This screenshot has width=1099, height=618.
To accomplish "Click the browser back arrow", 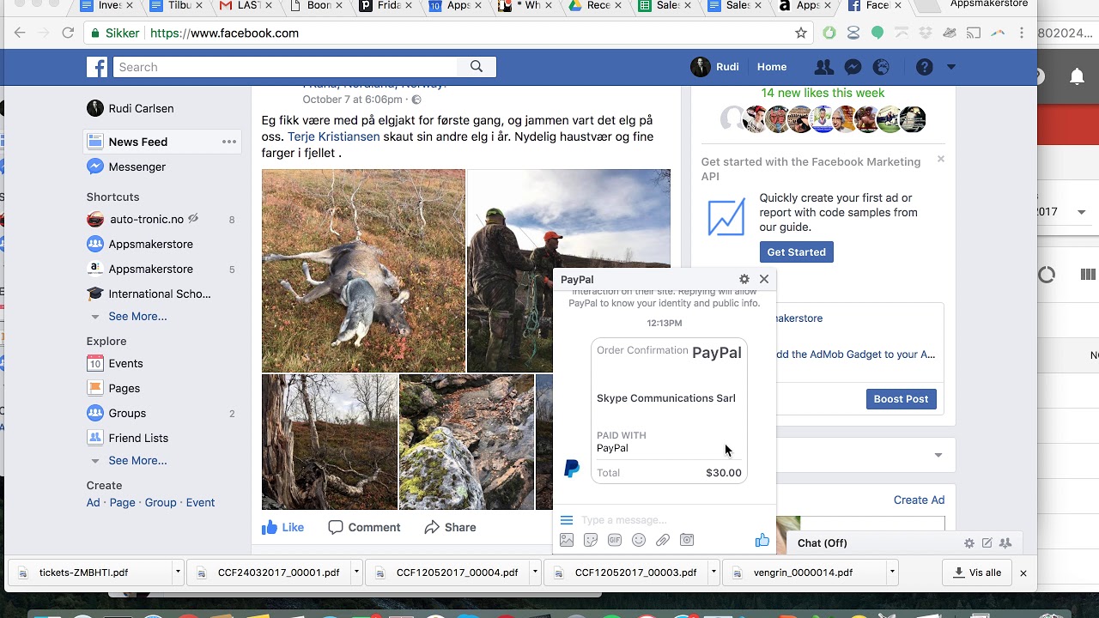I will pyautogui.click(x=20, y=33).
